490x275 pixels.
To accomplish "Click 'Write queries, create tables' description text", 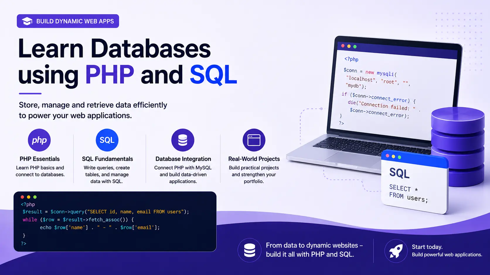I will (107, 174).
